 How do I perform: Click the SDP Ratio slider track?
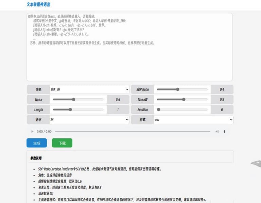pyautogui.click(x=182, y=89)
